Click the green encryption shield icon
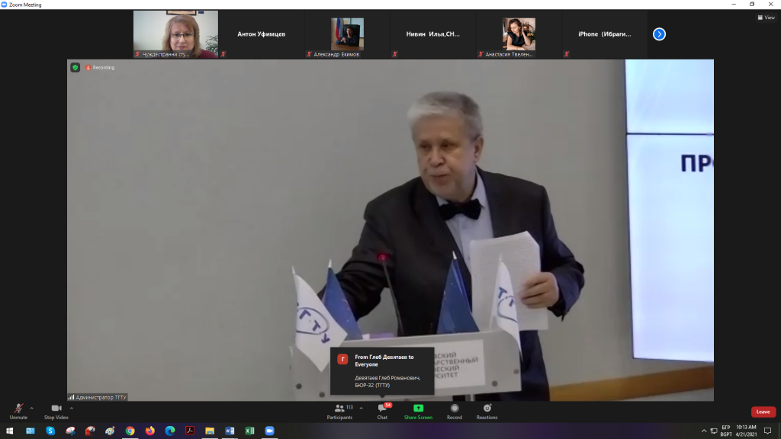Screen dimensions: 781x439 75,67
